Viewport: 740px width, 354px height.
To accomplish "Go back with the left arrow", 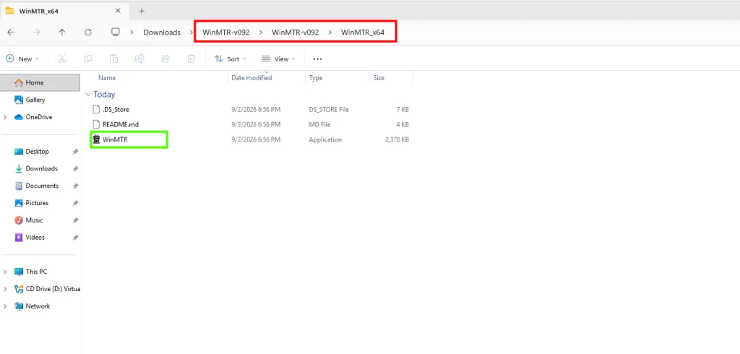I will click(11, 32).
